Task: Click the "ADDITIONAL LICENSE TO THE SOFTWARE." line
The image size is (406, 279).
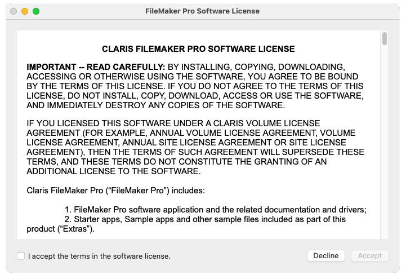Action: [x=114, y=171]
